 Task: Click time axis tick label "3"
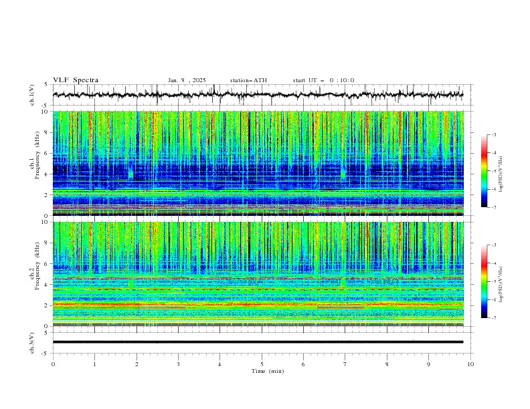click(x=178, y=364)
